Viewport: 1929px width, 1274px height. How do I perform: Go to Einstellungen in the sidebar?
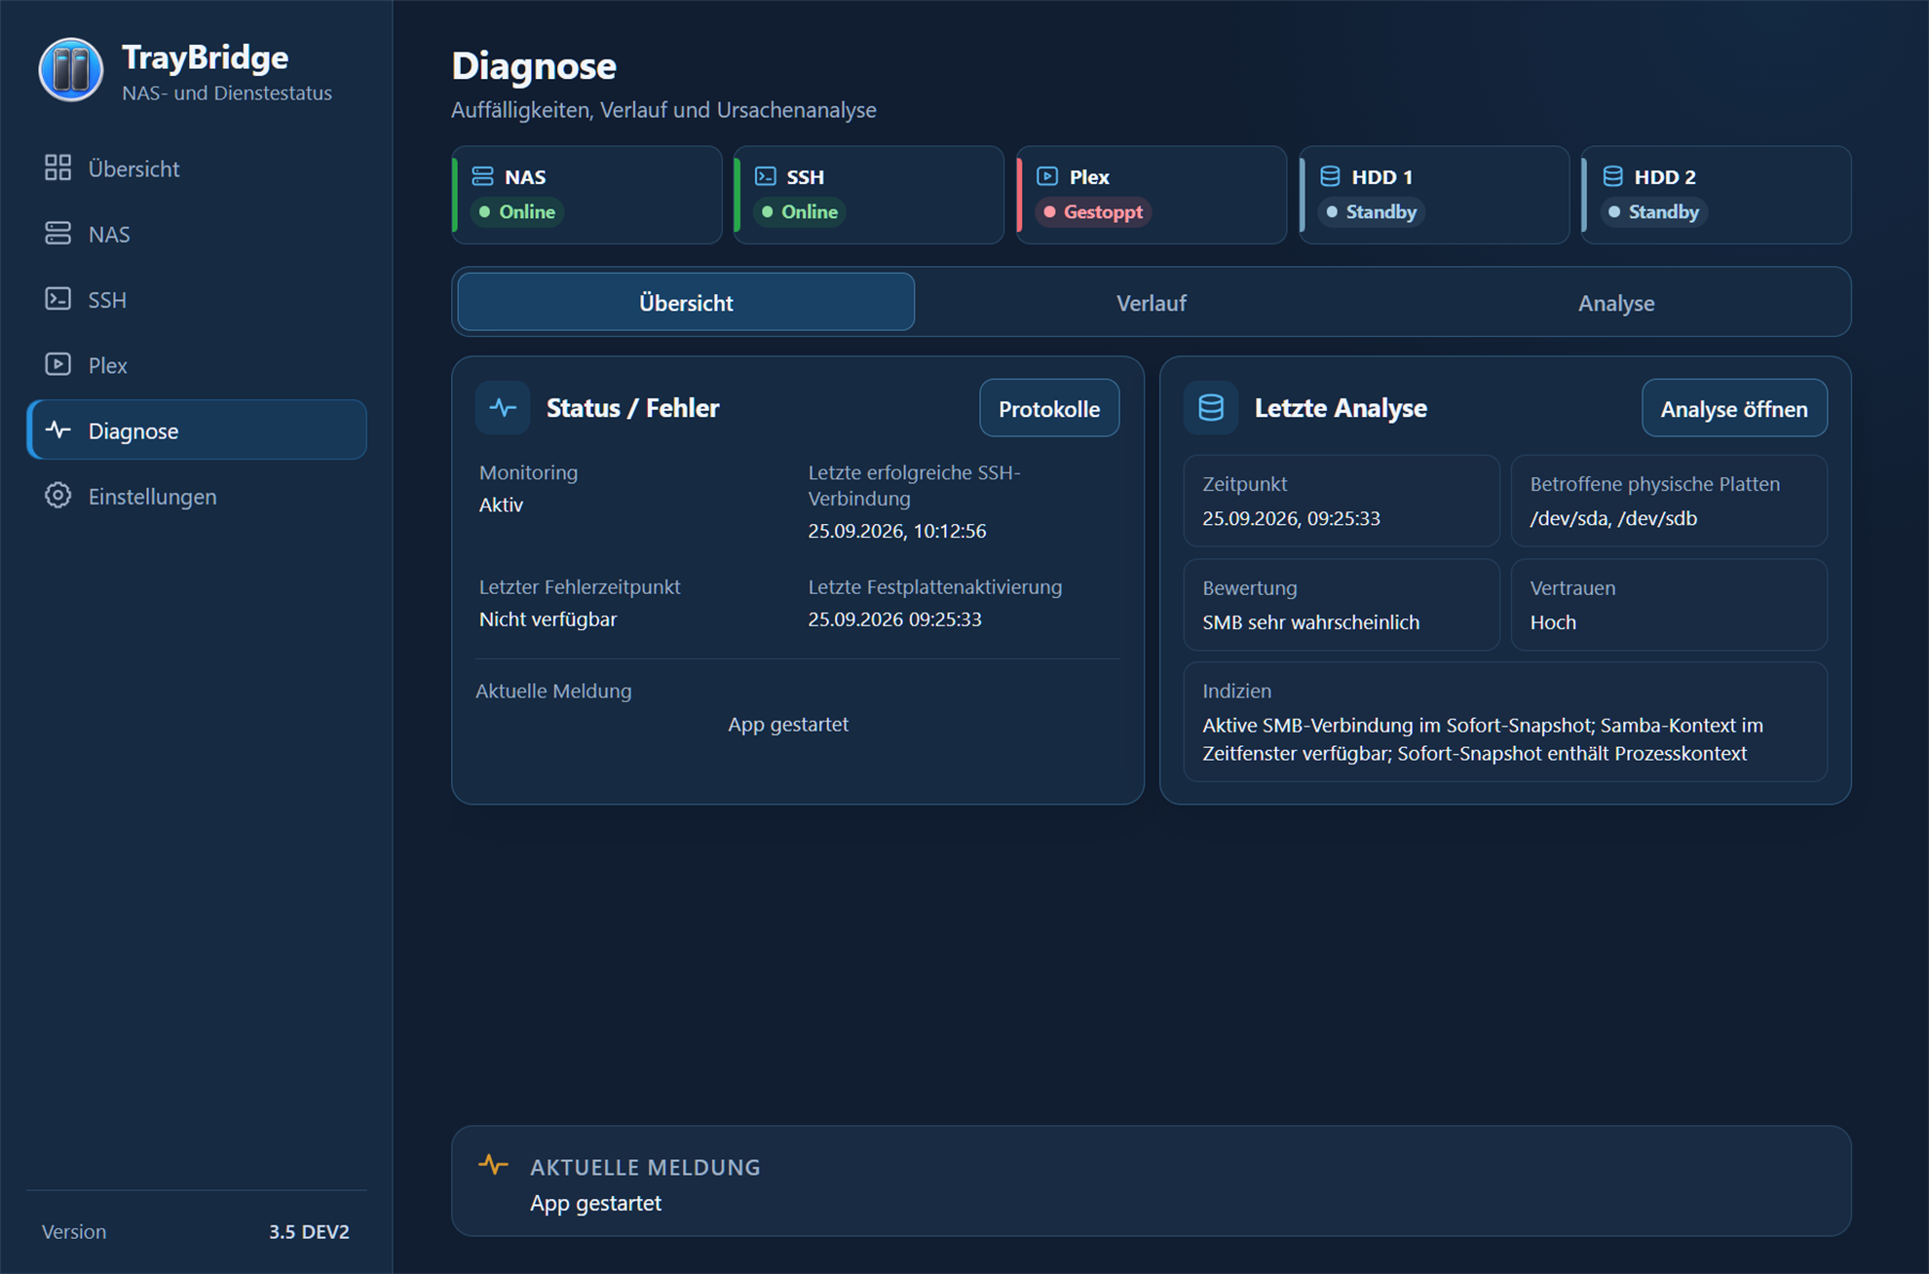[197, 496]
